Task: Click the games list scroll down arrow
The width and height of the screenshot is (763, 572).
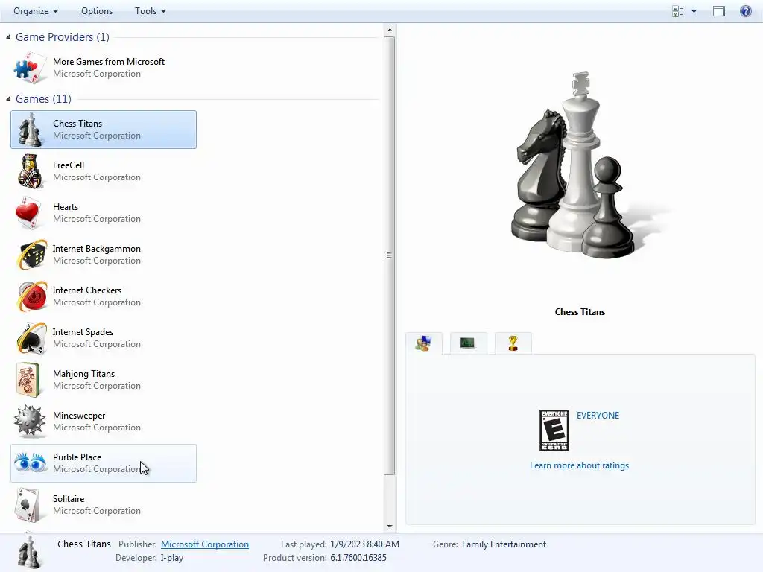Action: tap(389, 527)
